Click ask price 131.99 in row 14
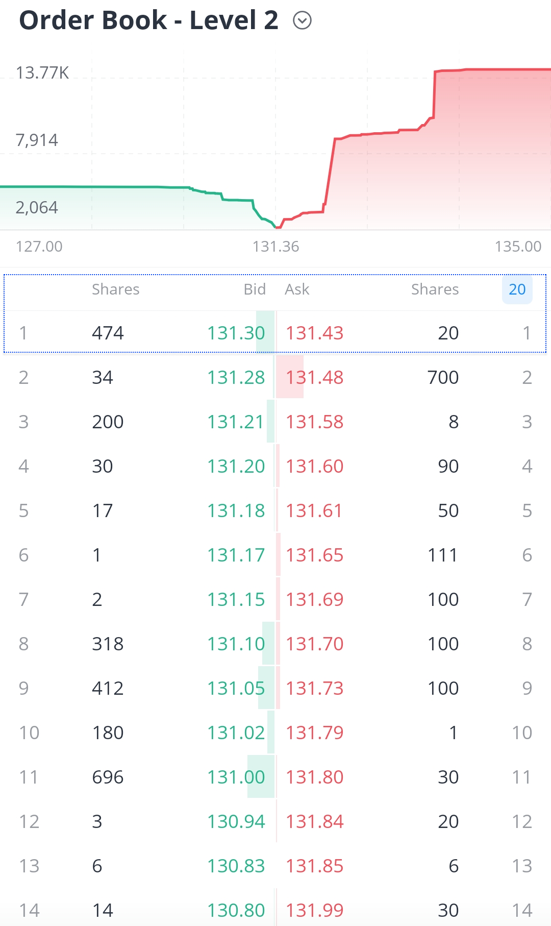Viewport: 551px width, 926px height. click(314, 910)
